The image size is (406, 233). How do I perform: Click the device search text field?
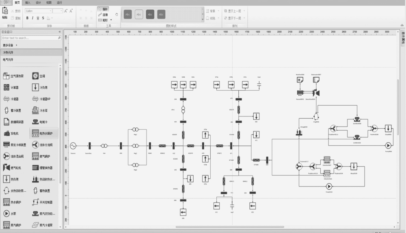tap(29, 38)
